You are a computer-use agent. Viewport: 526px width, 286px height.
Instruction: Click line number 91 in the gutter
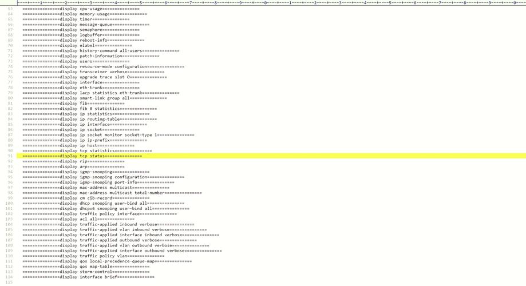[10, 156]
